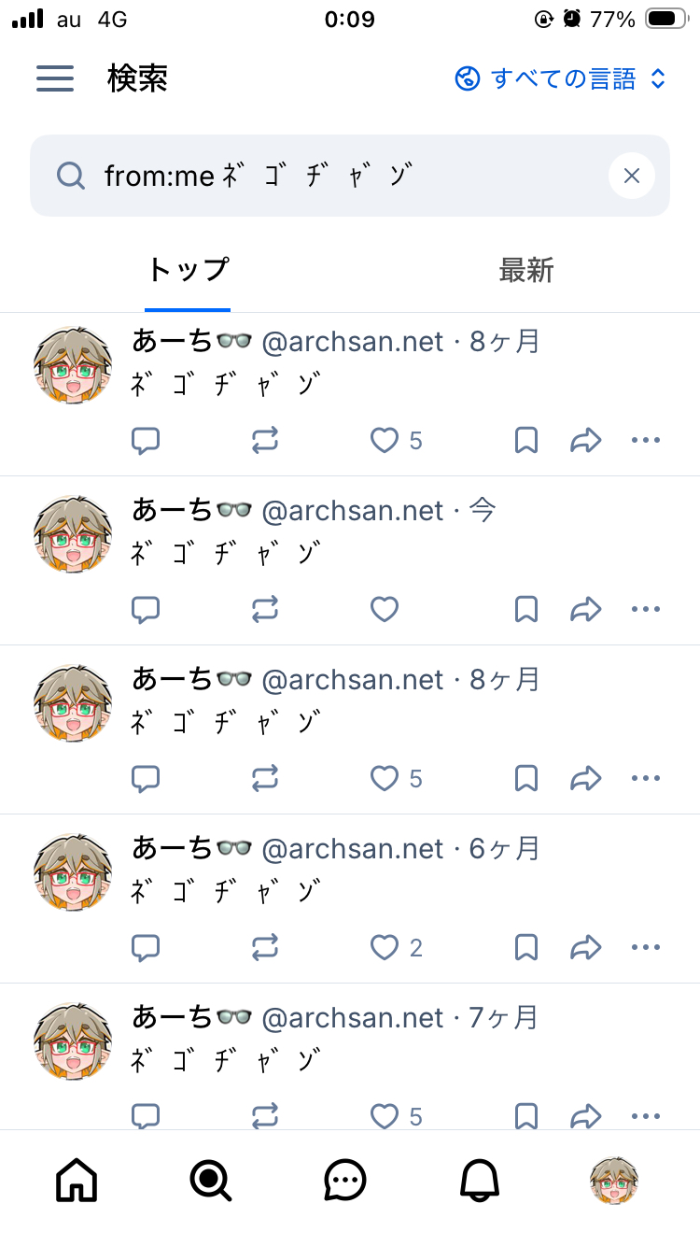The width and height of the screenshot is (700, 1246).
Task: Open more options on the 今 post
Action: coord(646,610)
